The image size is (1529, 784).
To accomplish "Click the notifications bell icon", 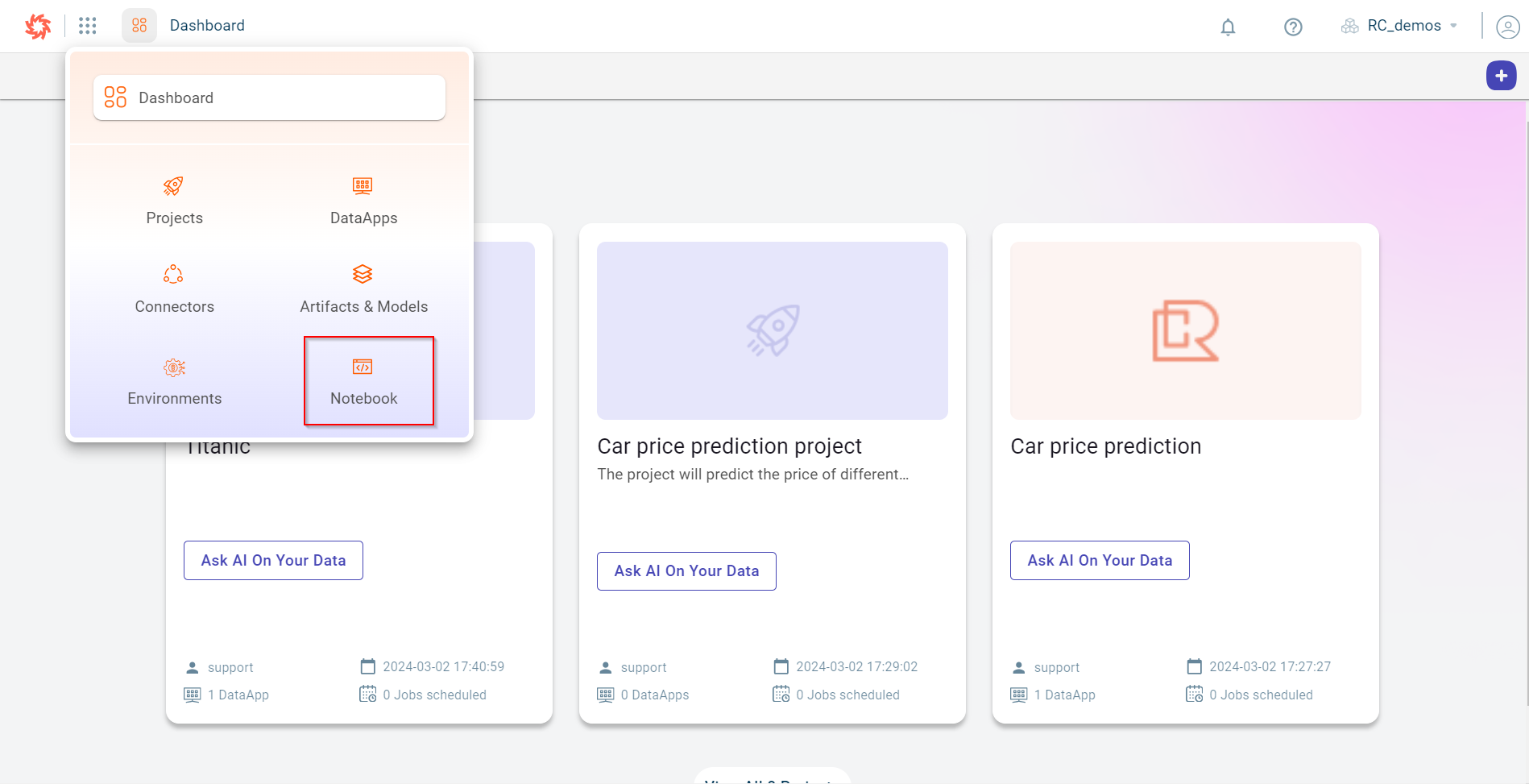I will (1228, 27).
